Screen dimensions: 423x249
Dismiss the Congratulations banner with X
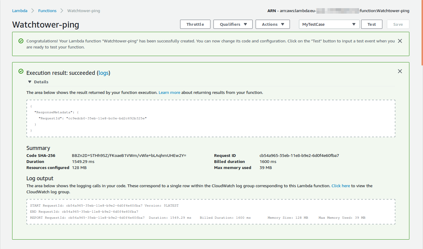click(400, 41)
